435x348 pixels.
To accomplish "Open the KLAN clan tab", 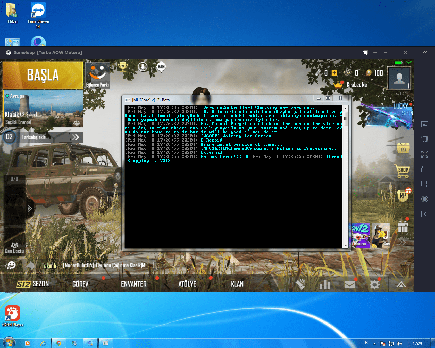I will point(237,284).
